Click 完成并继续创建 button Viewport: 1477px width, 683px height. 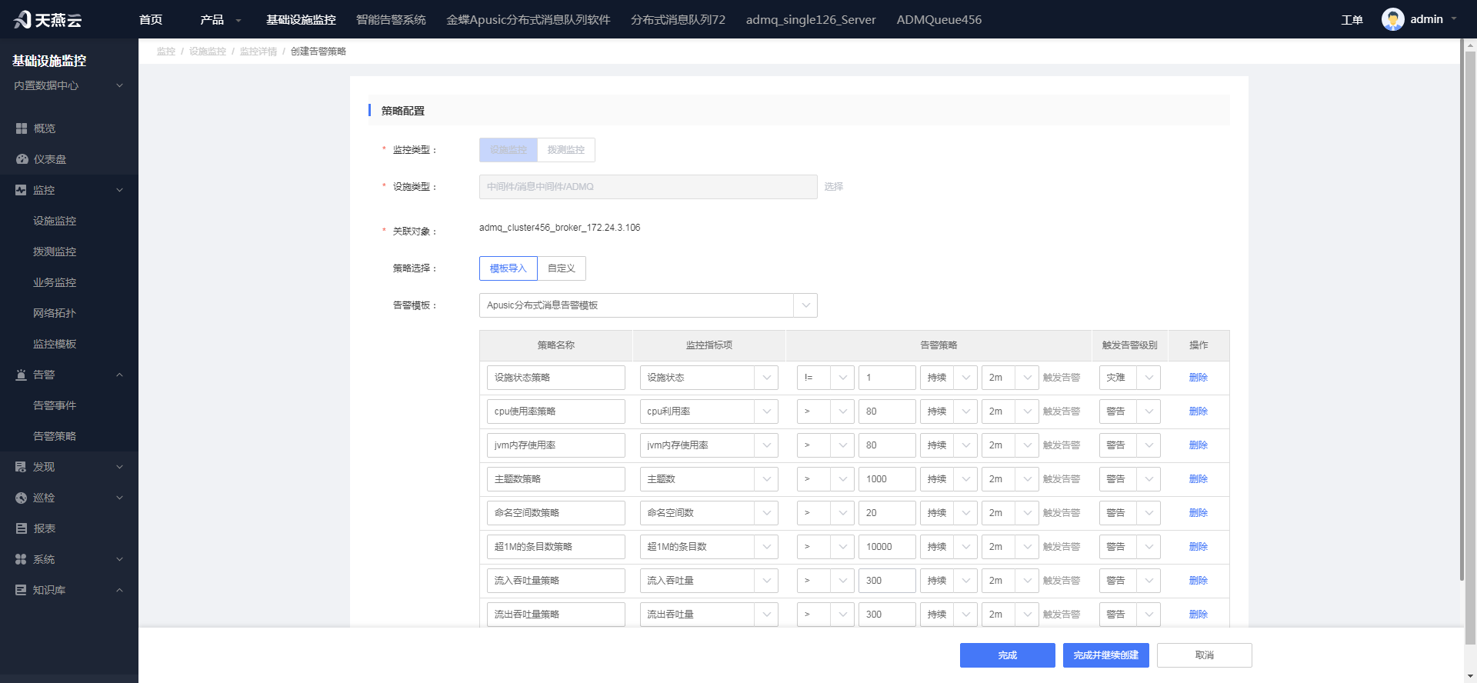coord(1106,655)
